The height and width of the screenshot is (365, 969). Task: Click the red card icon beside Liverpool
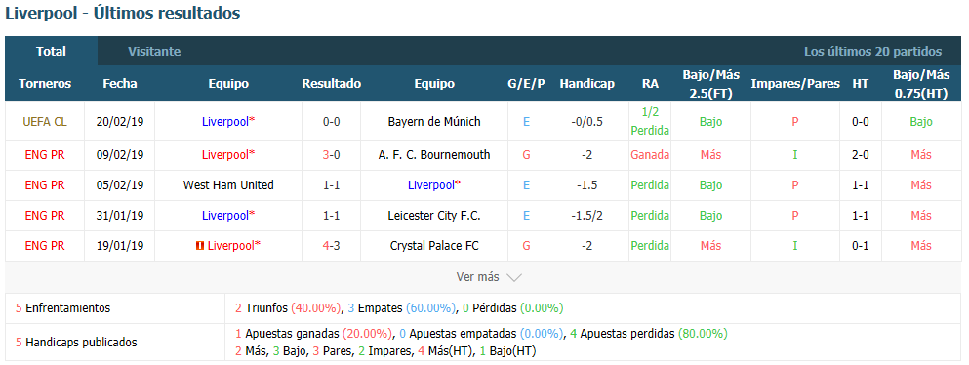[199, 246]
